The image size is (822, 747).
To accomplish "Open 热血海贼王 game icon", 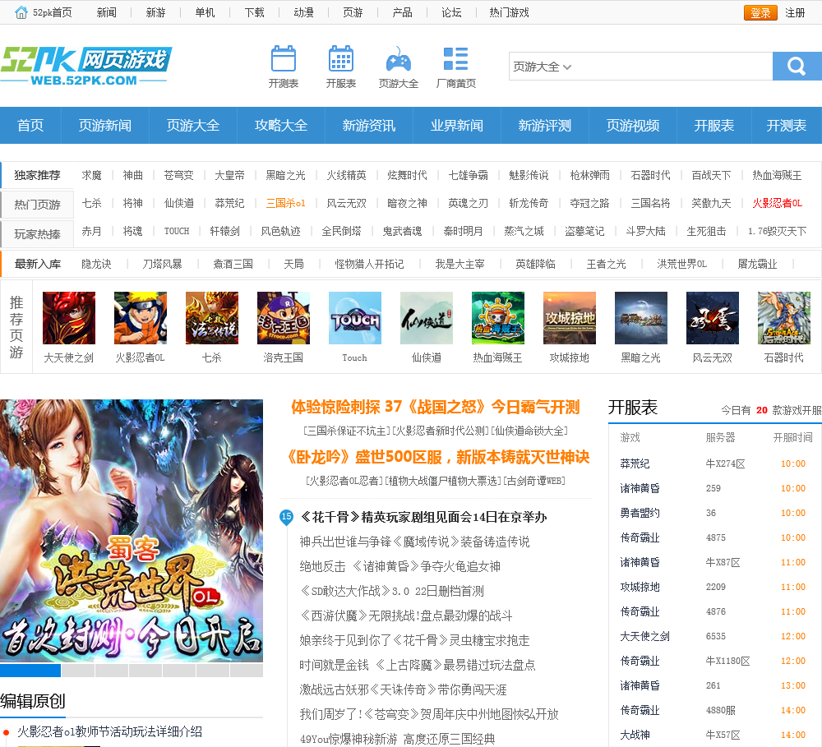I will click(498, 318).
